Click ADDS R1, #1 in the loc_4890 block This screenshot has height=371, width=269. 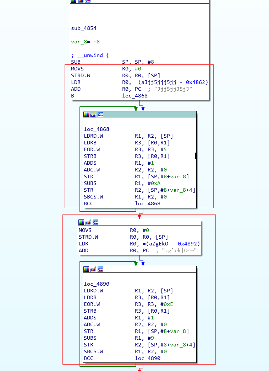(x=119, y=318)
